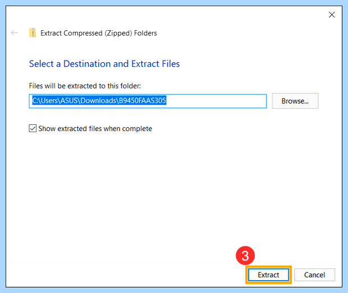Click 'Files will be extracted to this folder:' label
Viewport: 348px width, 293px height.
[85, 86]
